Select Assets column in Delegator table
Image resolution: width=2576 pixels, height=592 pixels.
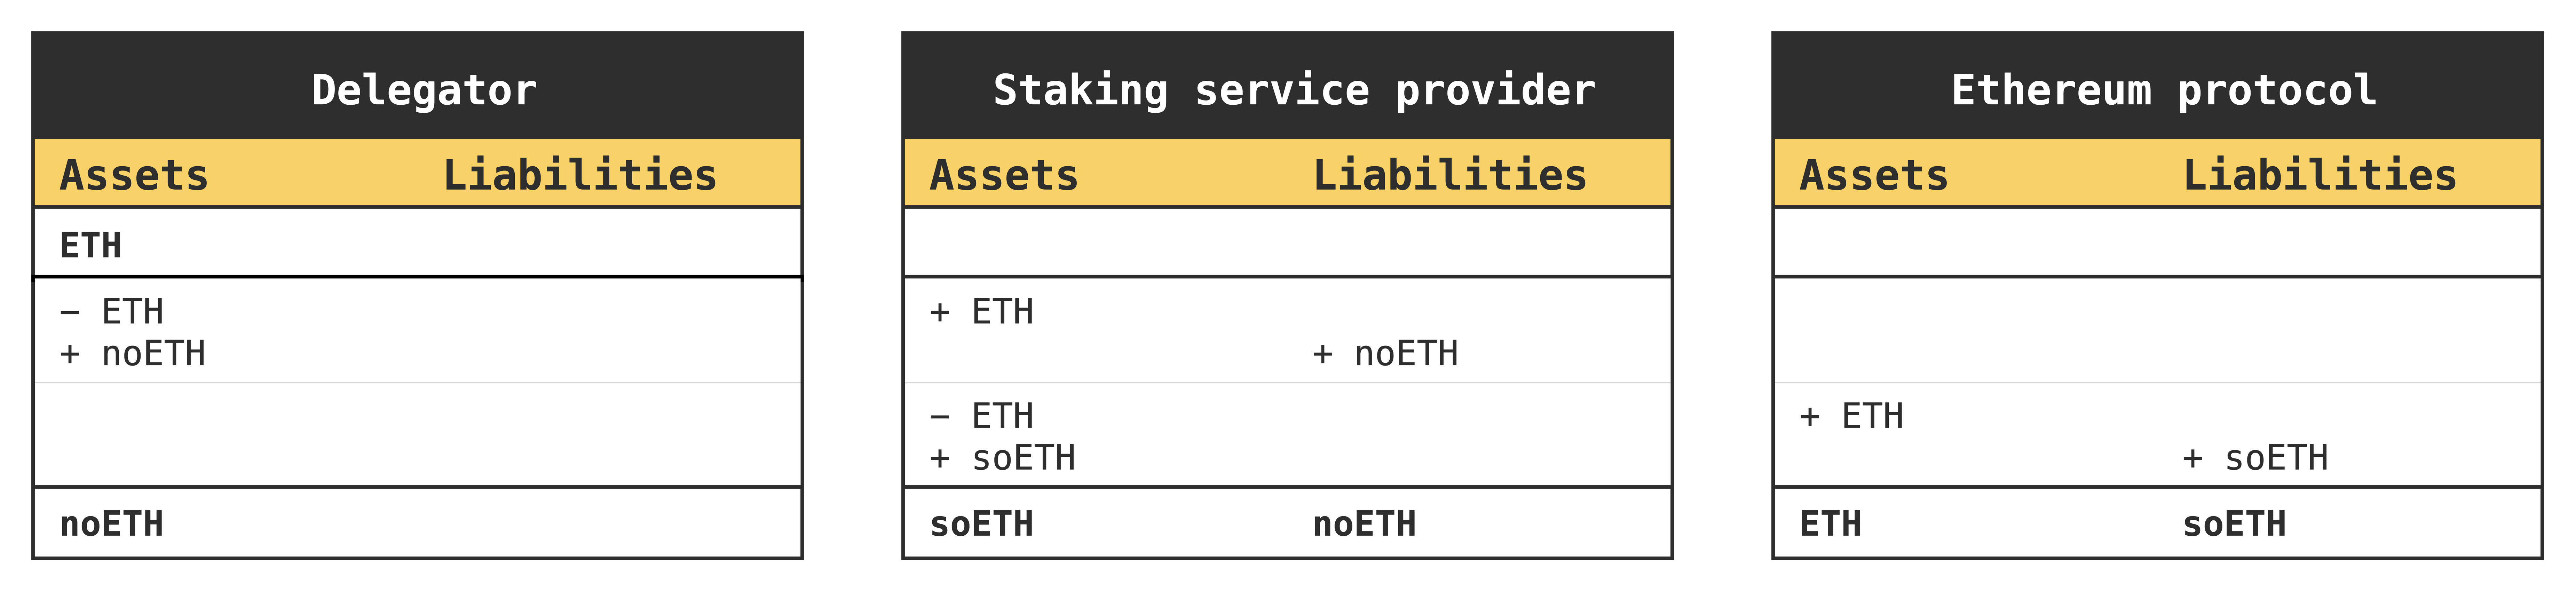tap(134, 175)
